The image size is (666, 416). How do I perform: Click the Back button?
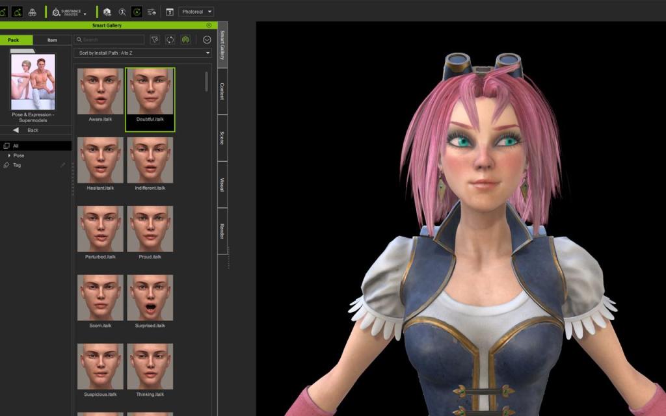coord(27,130)
